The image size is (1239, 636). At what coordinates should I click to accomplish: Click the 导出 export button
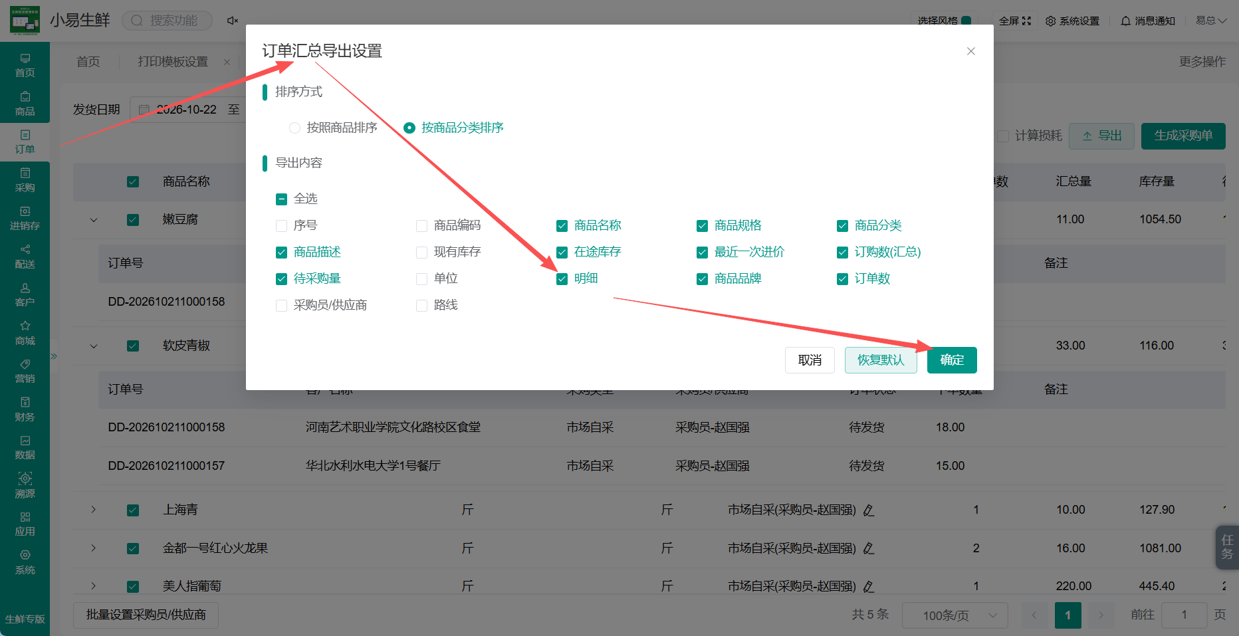tap(1102, 136)
